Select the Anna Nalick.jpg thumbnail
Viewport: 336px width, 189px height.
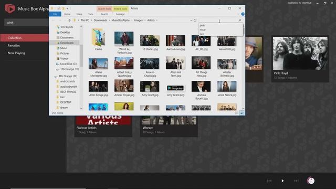[227, 86]
